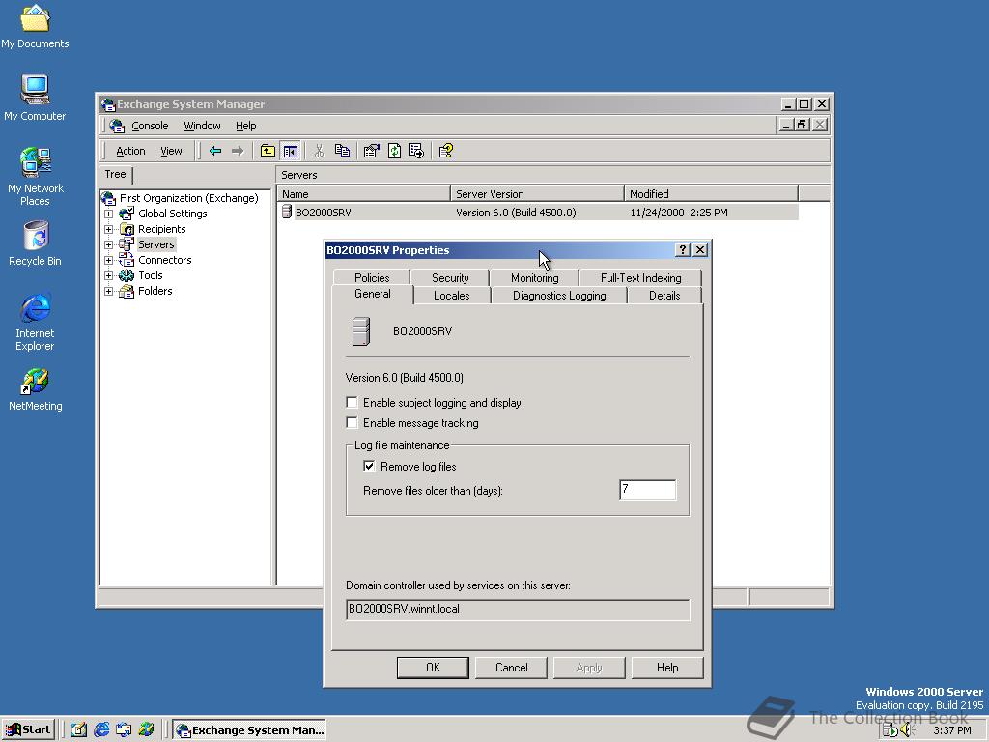989x742 pixels.
Task: Click the 3:37 PM system clock
Action: point(951,730)
